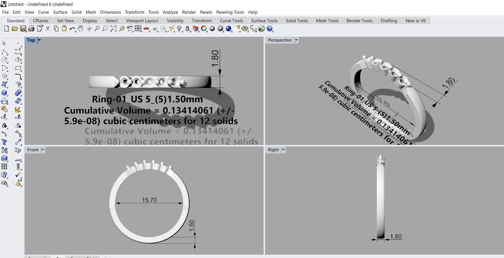Open the Top viewport dropdown arrow

[x=39, y=40]
